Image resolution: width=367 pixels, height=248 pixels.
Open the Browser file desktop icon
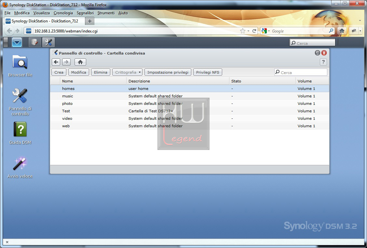coord(20,66)
